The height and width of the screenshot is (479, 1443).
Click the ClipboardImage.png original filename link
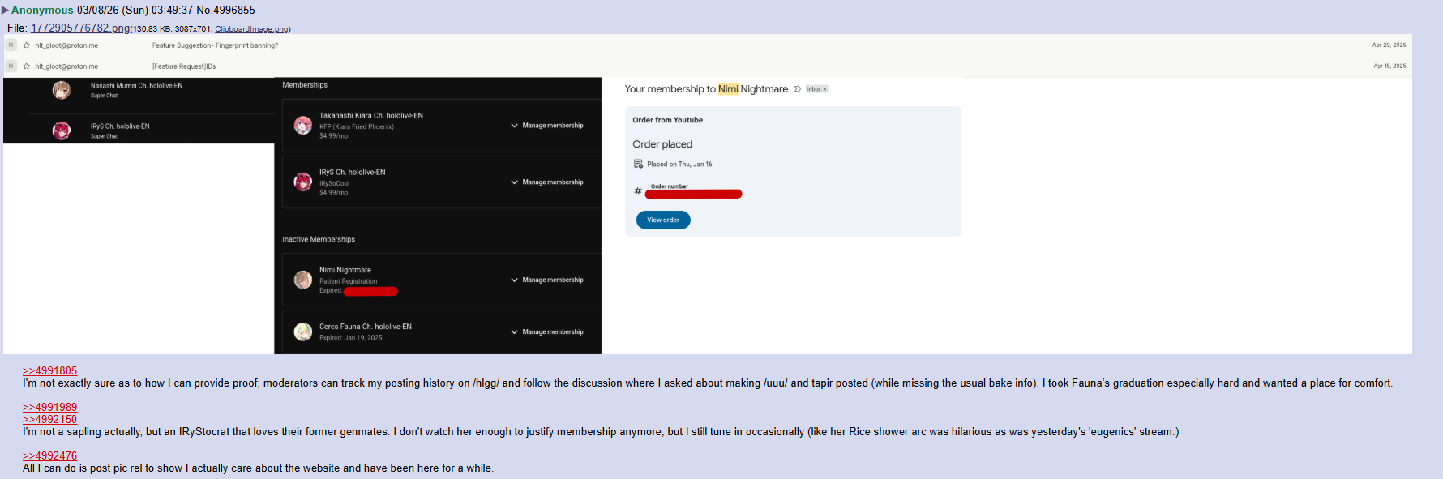point(251,29)
